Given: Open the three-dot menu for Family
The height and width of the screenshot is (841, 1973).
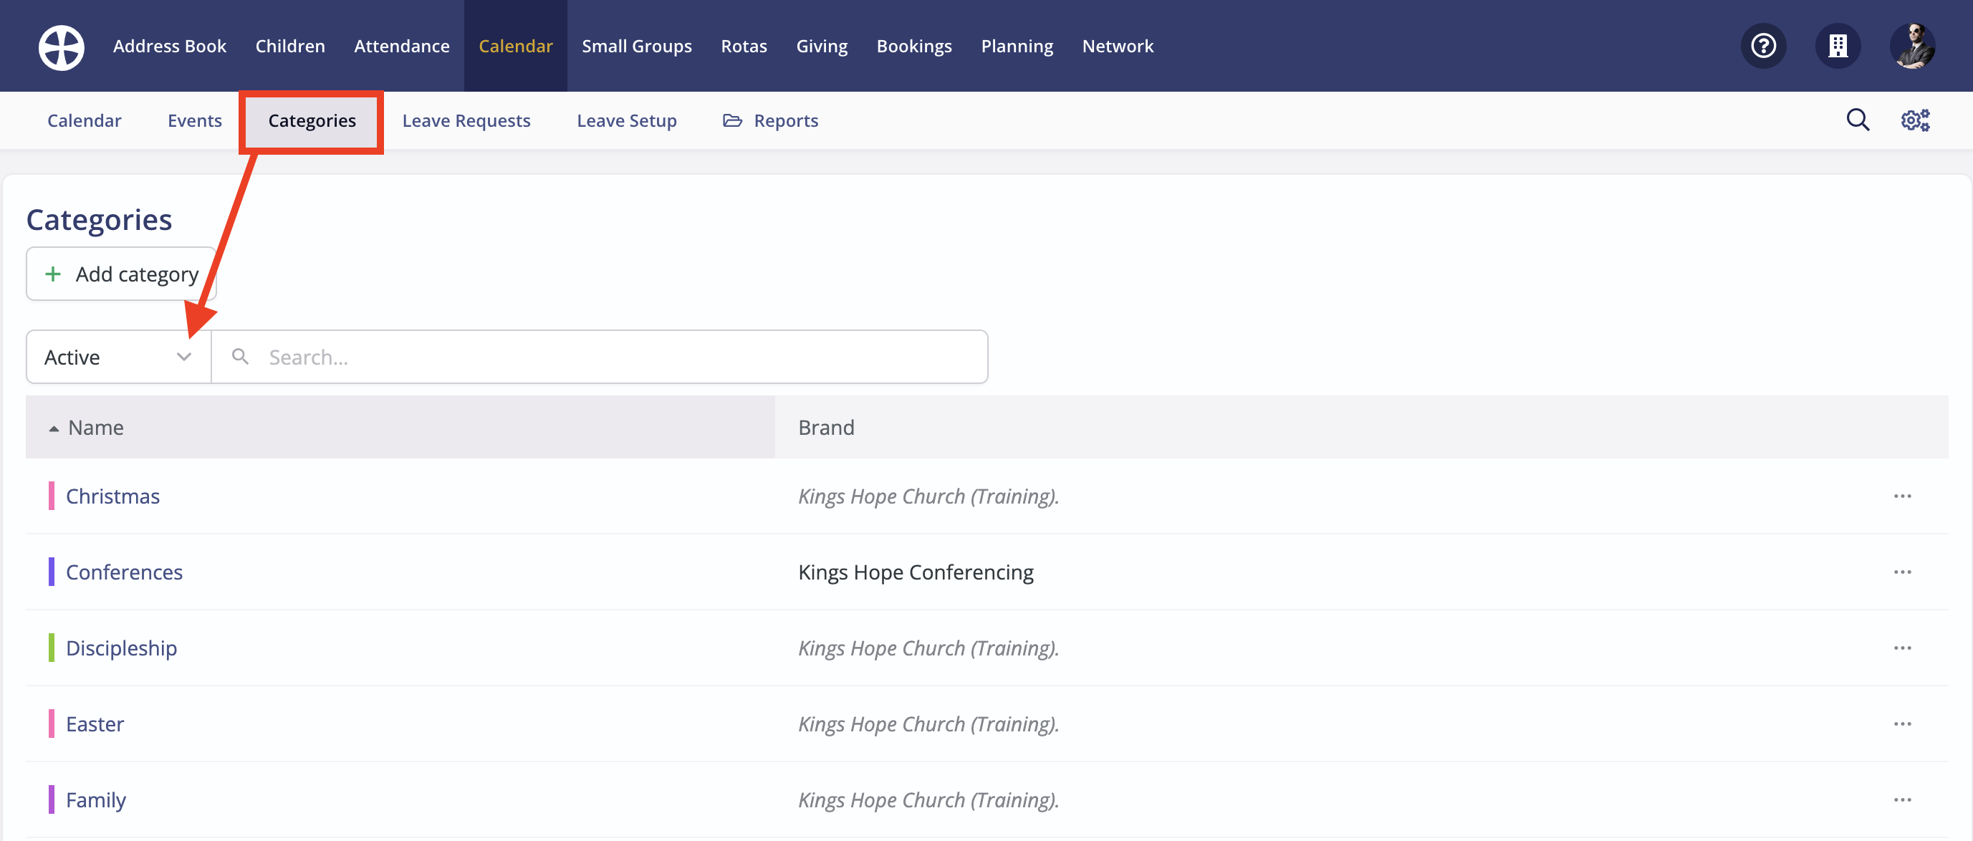Looking at the screenshot, I should tap(1902, 799).
